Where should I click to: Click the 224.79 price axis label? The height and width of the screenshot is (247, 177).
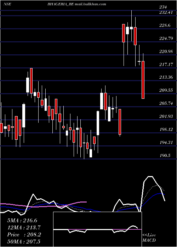pyautogui.click(x=166, y=38)
